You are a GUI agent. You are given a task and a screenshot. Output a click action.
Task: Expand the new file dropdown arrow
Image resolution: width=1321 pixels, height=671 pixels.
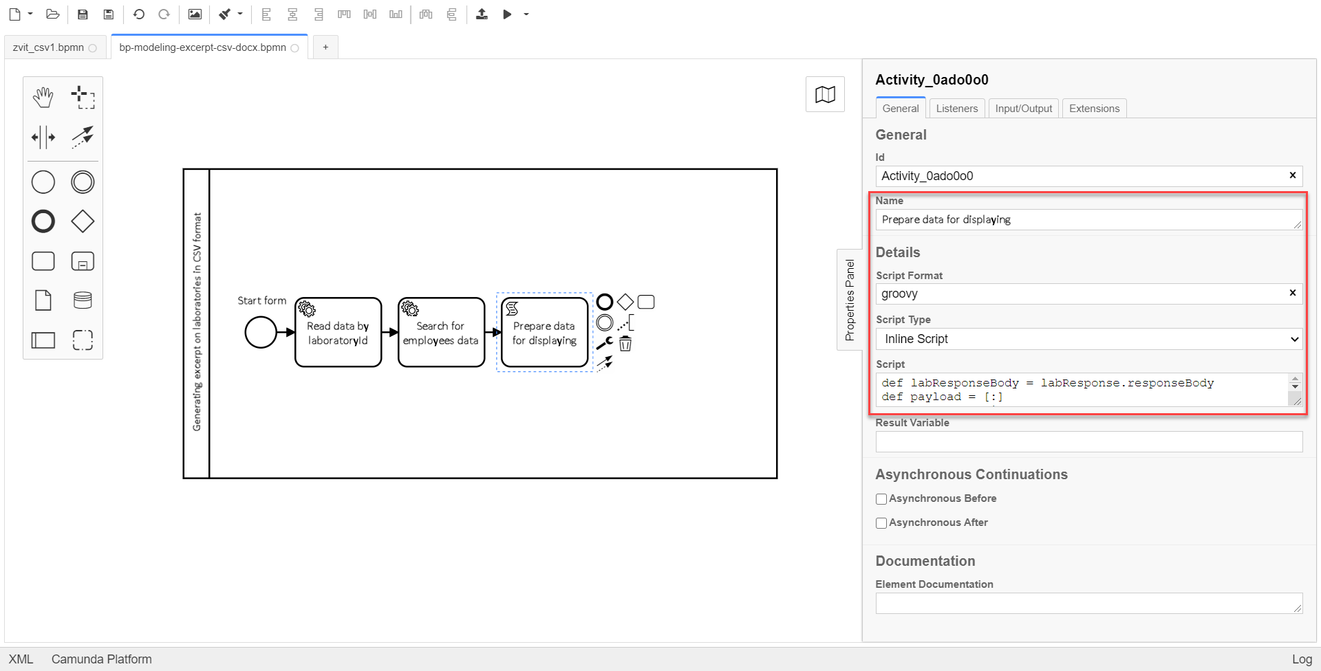coord(30,14)
